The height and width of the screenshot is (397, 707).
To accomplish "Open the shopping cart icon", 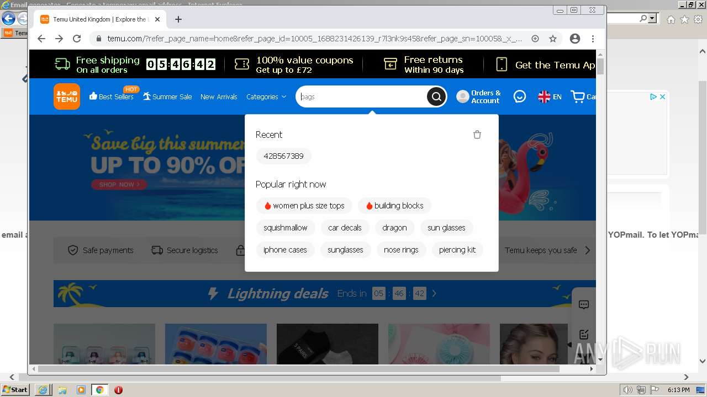I will tap(578, 96).
